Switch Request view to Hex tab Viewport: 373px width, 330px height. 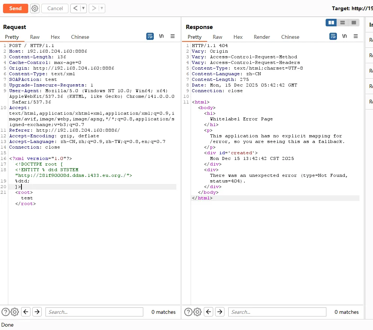pyautogui.click(x=55, y=37)
